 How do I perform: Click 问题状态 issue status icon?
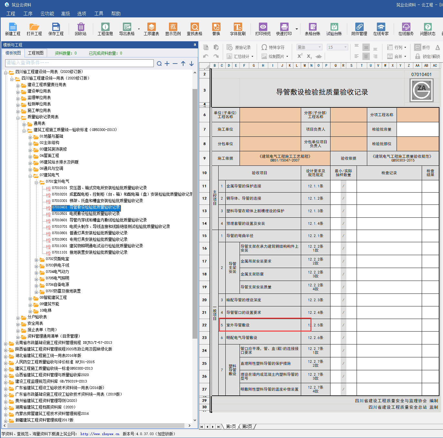pyautogui.click(x=428, y=29)
